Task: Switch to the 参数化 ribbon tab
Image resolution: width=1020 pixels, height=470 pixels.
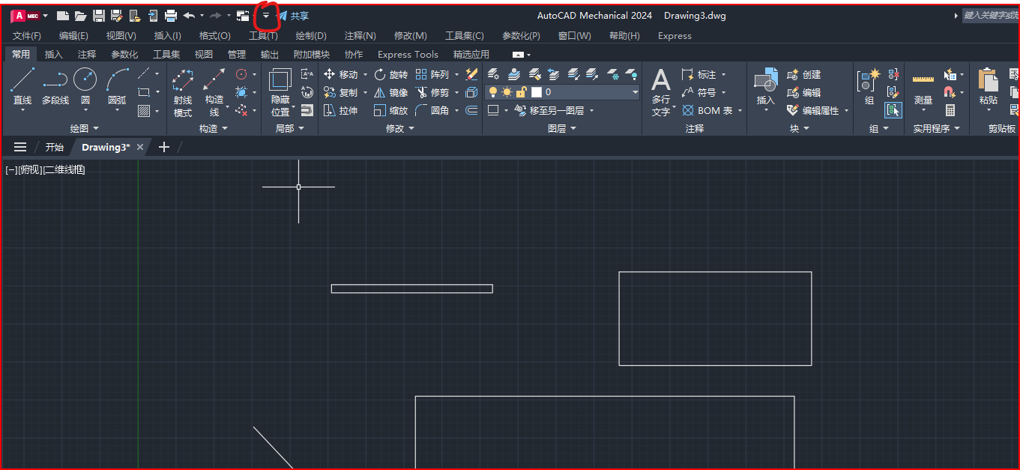Action: pos(124,54)
